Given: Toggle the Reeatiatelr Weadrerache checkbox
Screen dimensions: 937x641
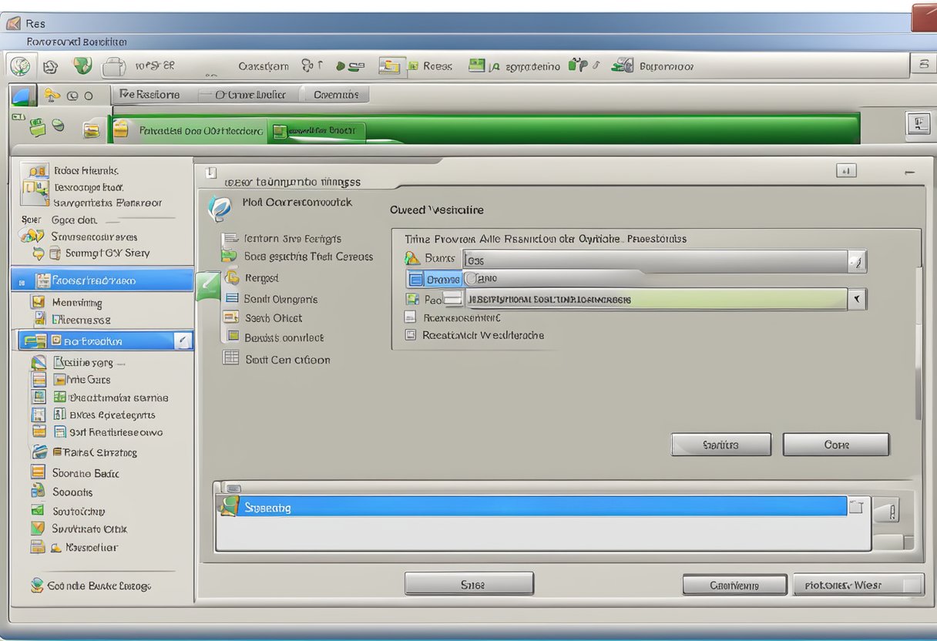Looking at the screenshot, I should pos(410,335).
